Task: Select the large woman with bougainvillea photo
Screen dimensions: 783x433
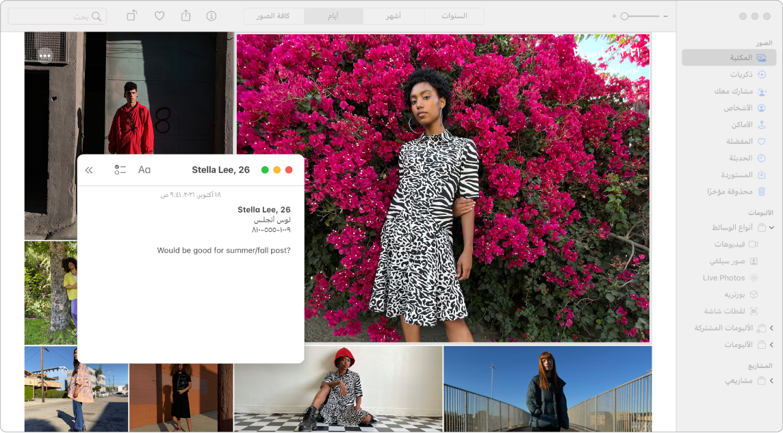Action: (x=443, y=188)
